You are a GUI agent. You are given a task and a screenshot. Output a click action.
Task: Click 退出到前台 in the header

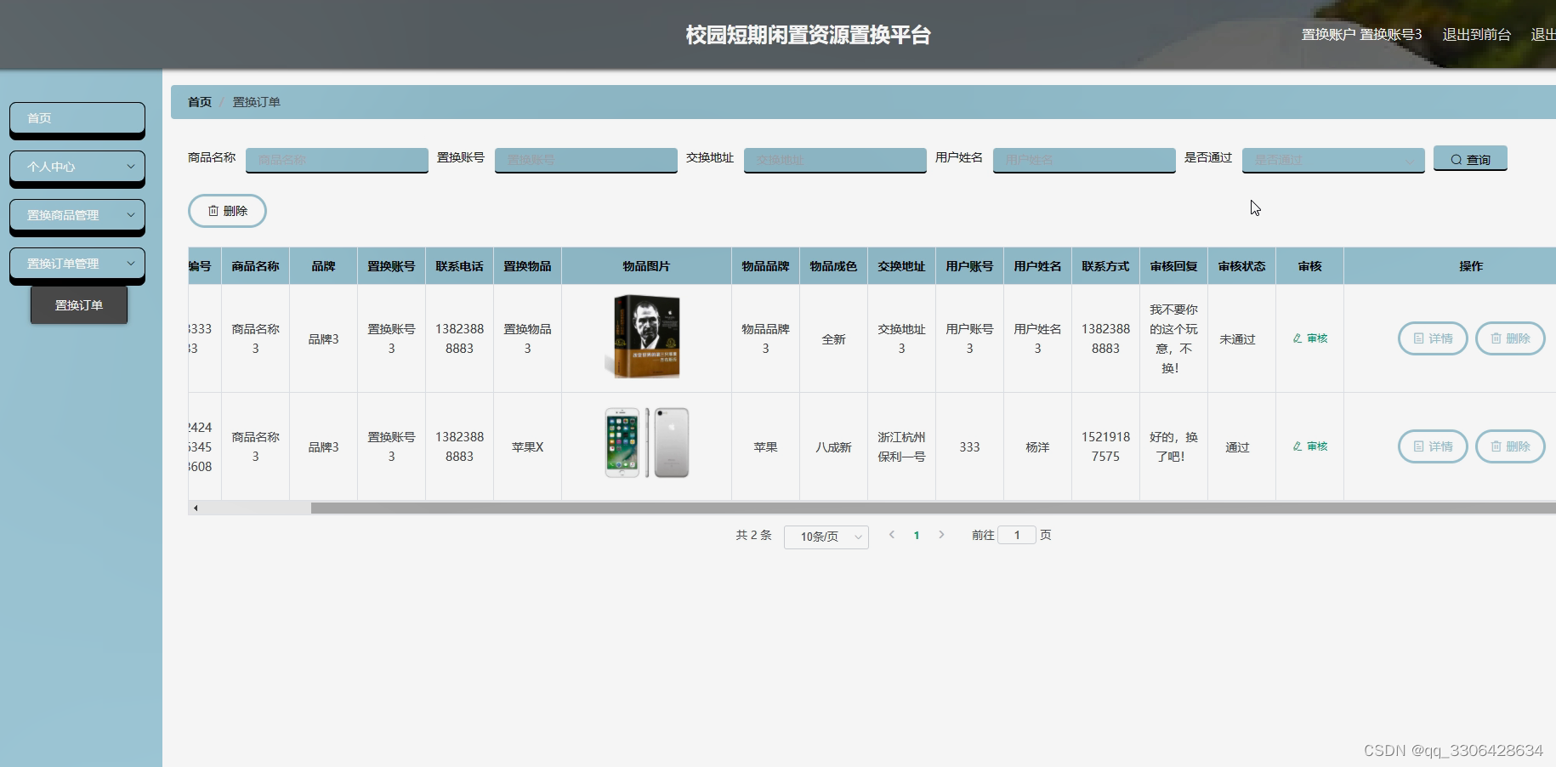[x=1477, y=35]
